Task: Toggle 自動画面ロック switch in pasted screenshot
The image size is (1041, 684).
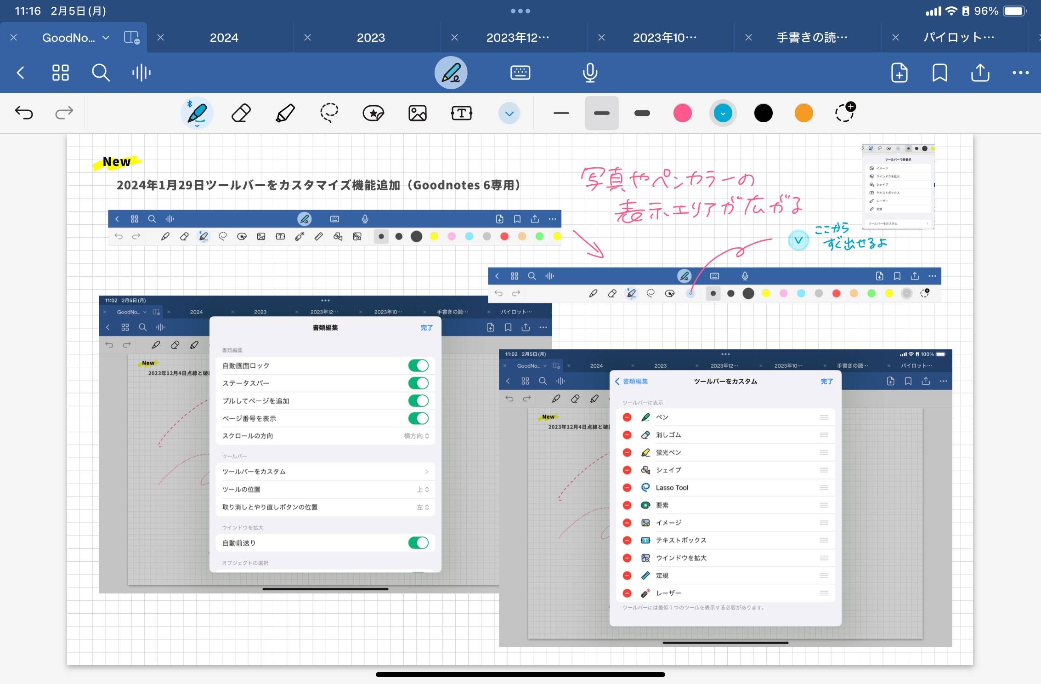Action: 418,365
